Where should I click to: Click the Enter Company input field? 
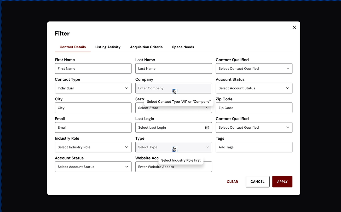174,88
